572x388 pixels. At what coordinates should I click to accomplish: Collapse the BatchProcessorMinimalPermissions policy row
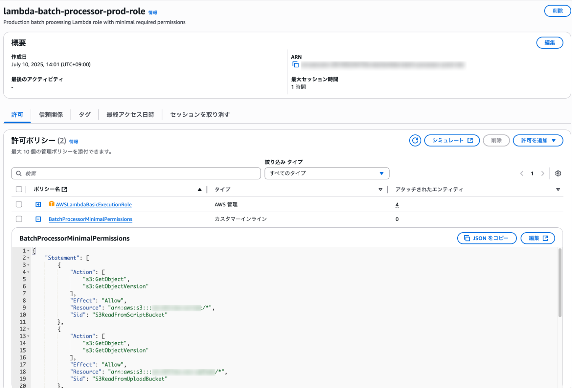[x=38, y=219]
